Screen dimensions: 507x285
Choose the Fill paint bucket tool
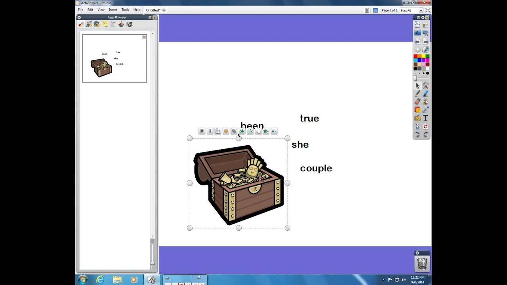click(x=425, y=102)
